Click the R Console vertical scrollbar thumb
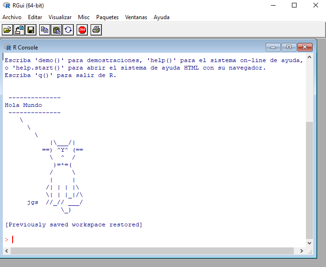Viewport: 326px width, 267px height. pyautogui.click(x=309, y=180)
